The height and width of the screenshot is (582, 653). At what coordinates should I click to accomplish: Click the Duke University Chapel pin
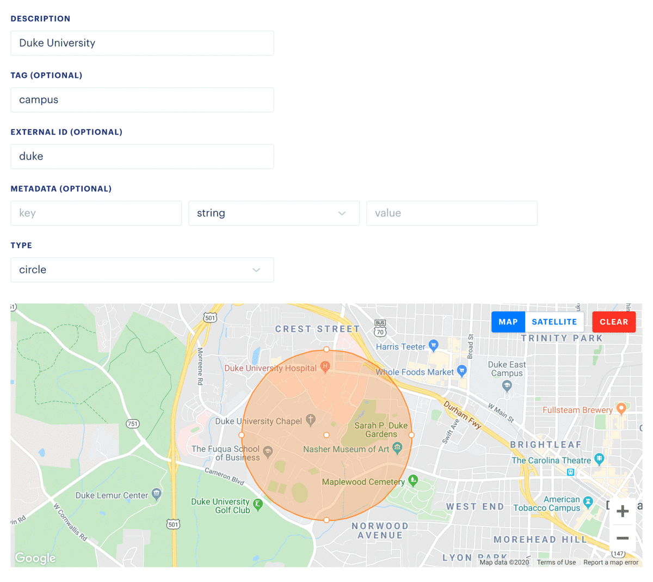(311, 420)
